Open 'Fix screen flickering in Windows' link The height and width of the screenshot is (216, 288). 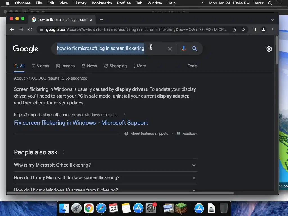coord(81,123)
